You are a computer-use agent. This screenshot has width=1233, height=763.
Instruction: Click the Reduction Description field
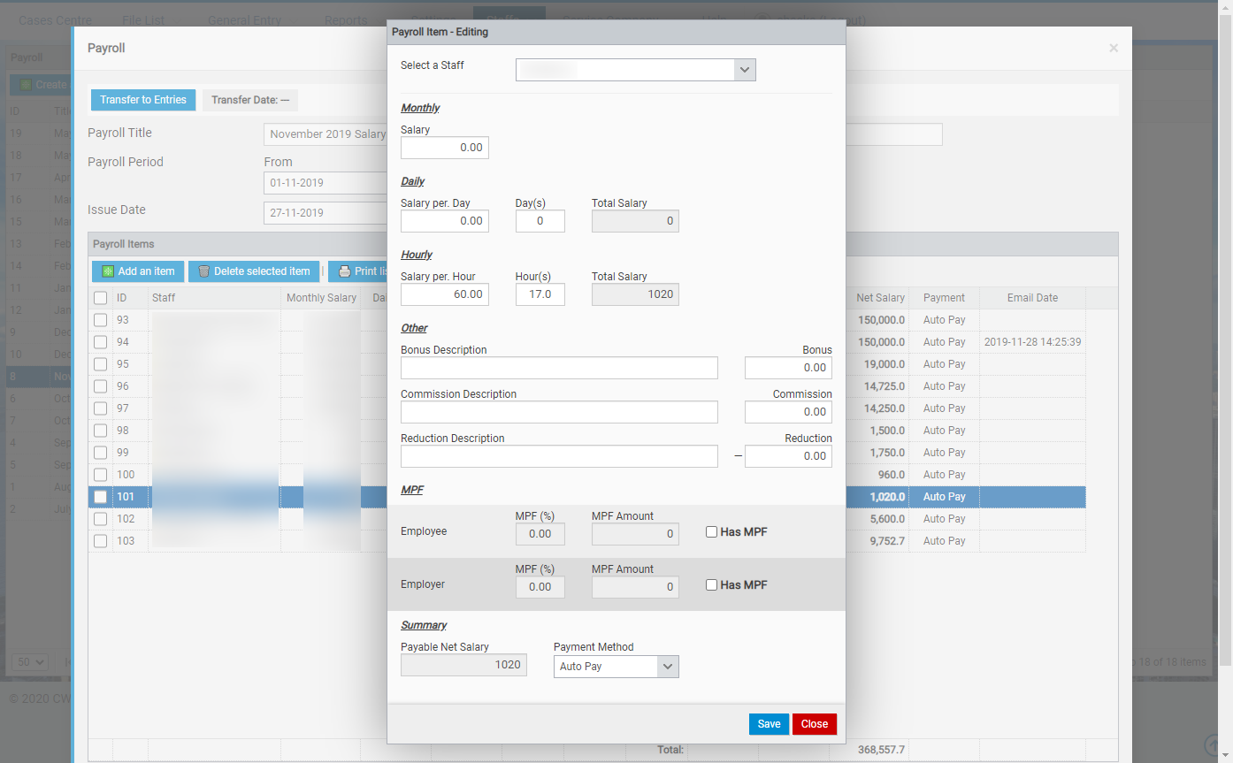559,456
